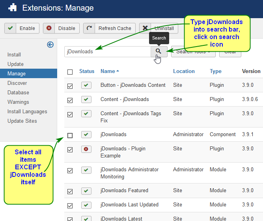Uncheck jDownloads Last Updated row checkbox
Screen dimensions: 263x221
click(x=70, y=206)
